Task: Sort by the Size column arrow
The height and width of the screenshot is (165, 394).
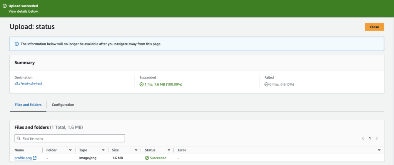Action: (x=136, y=150)
